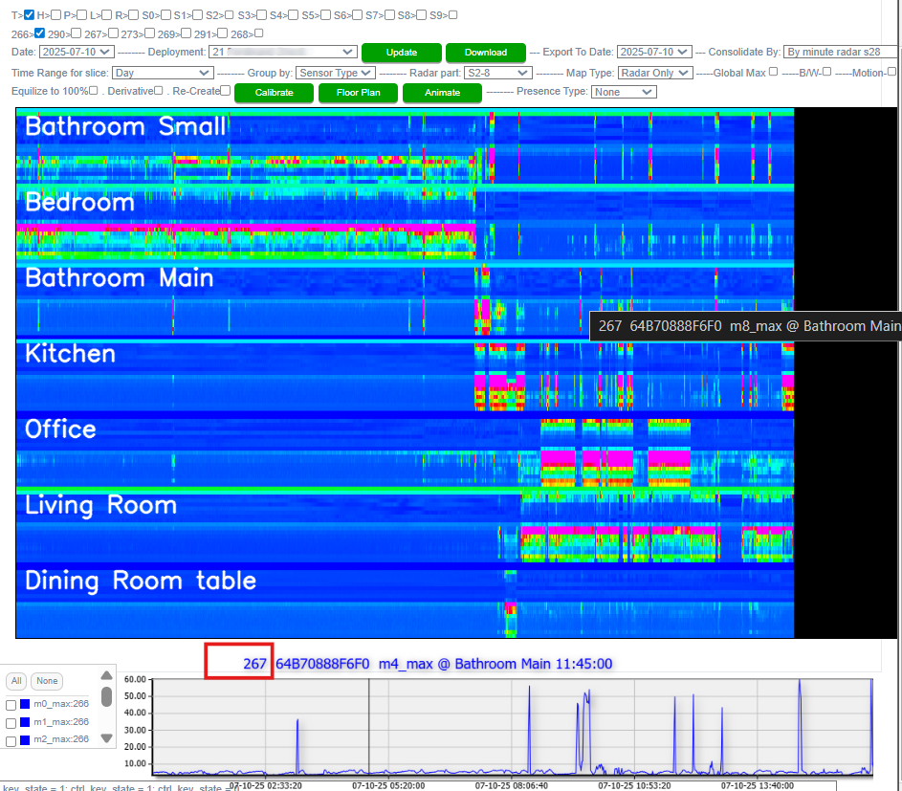Toggle the T> checkbox
902x791 pixels.
[x=30, y=15]
